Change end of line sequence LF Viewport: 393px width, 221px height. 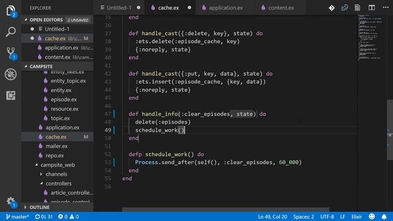click(x=343, y=217)
